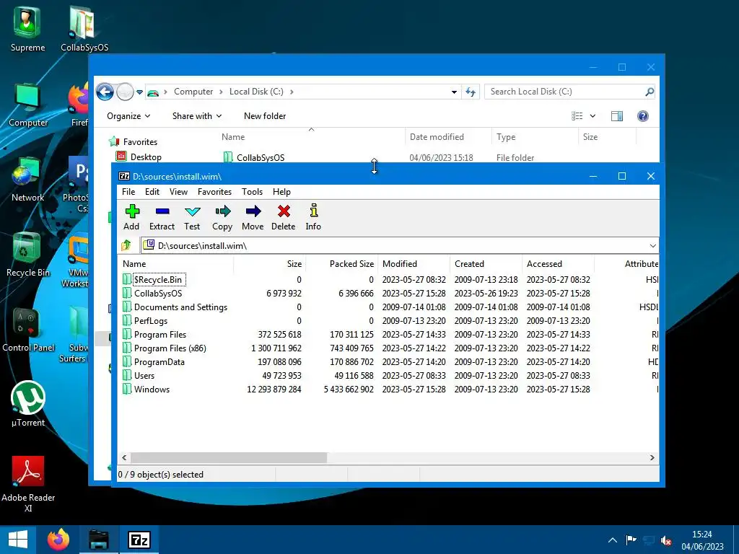Click the File Explorer taskbar button

pos(98,540)
